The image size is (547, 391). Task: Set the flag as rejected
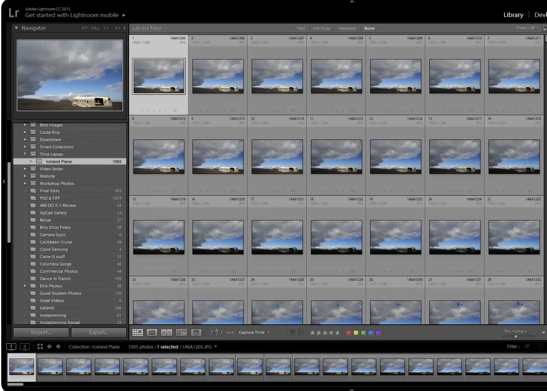pos(301,332)
